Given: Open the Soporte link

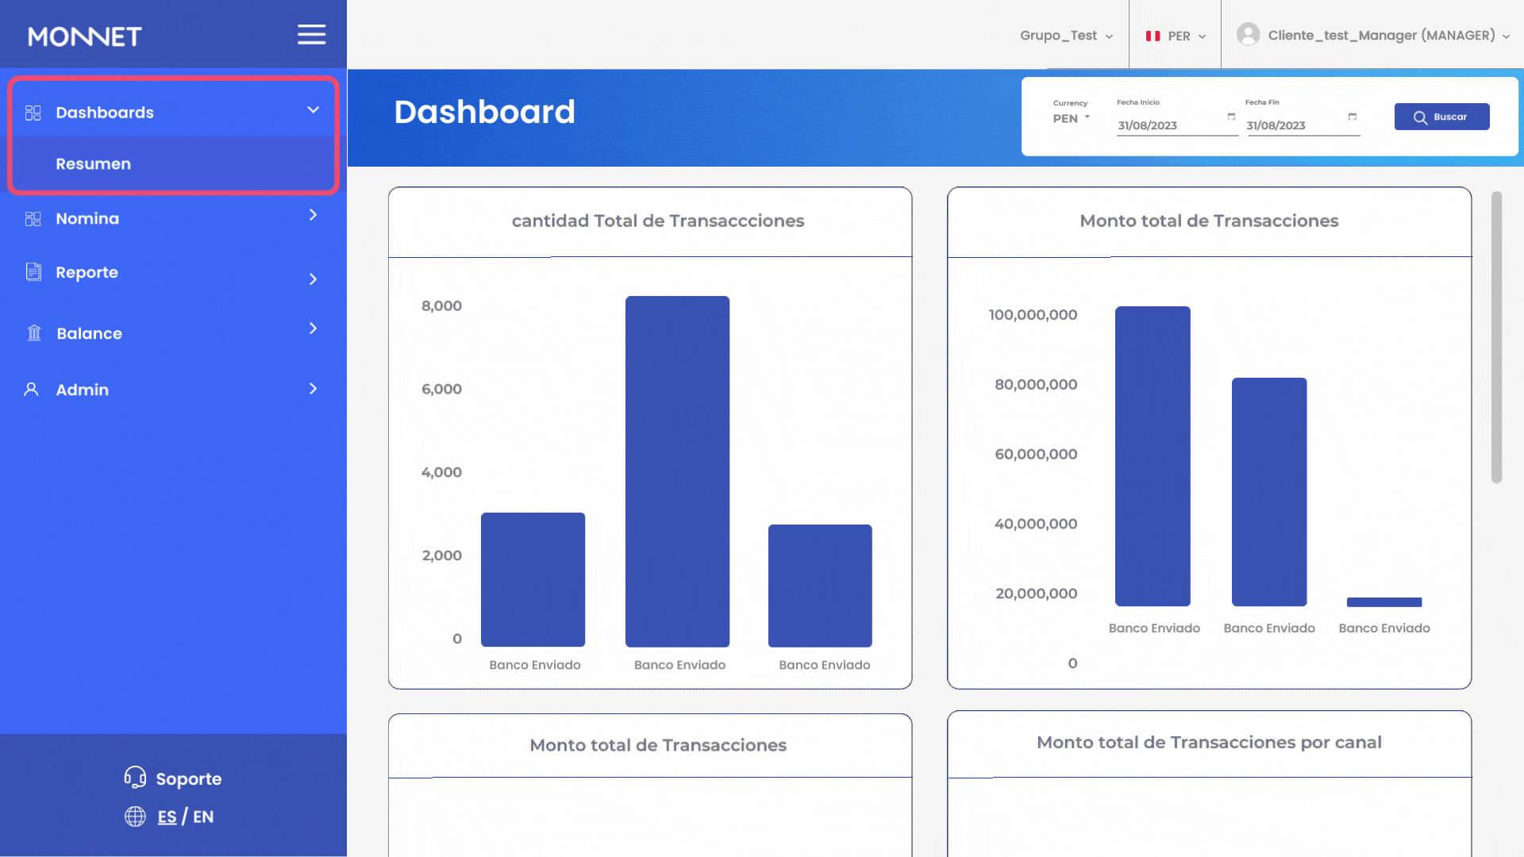Looking at the screenshot, I should (188, 778).
